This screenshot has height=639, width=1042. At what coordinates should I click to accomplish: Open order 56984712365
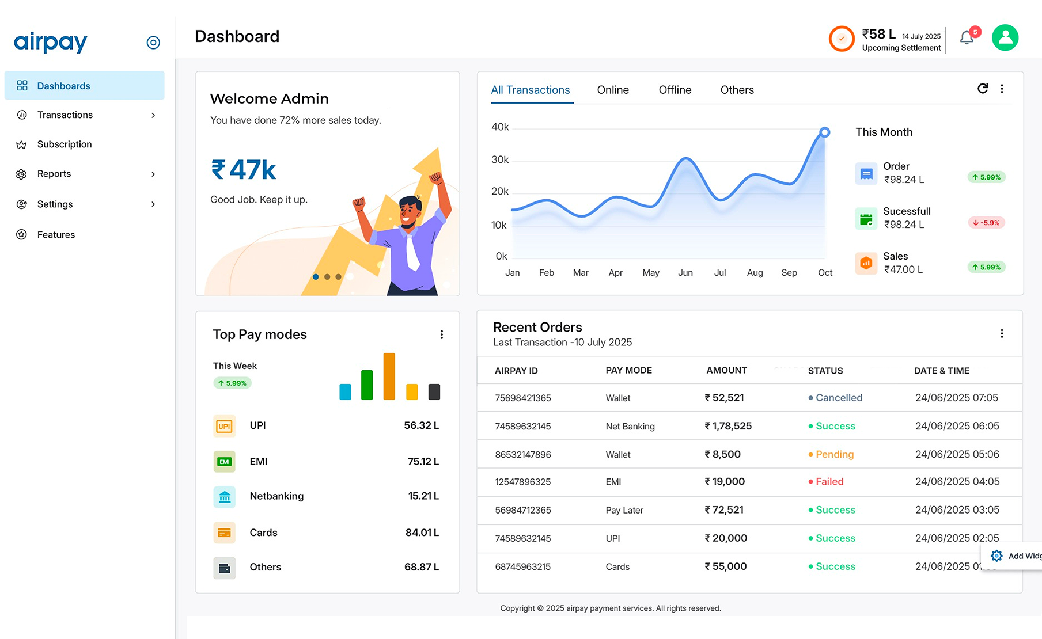pyautogui.click(x=523, y=510)
